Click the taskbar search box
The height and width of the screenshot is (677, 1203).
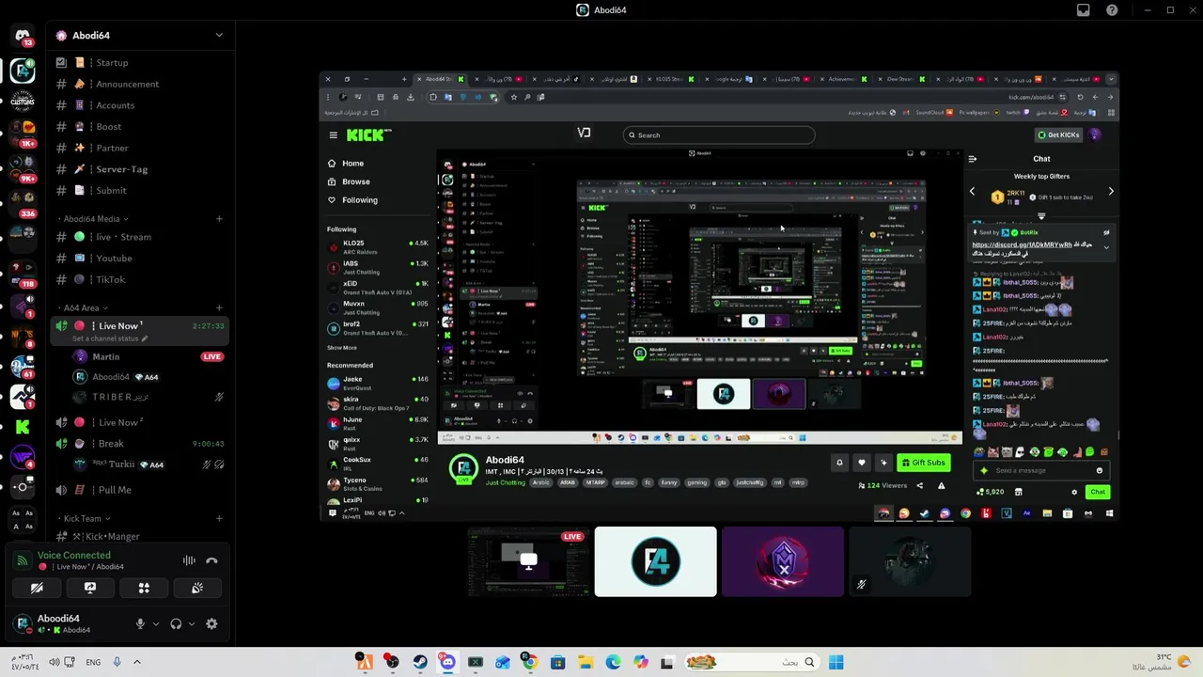[751, 662]
